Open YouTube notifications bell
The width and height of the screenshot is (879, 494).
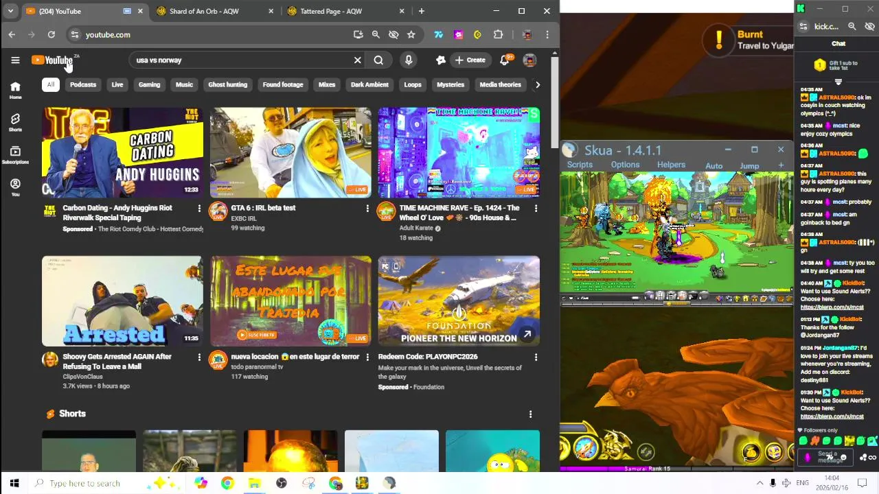[x=504, y=60]
